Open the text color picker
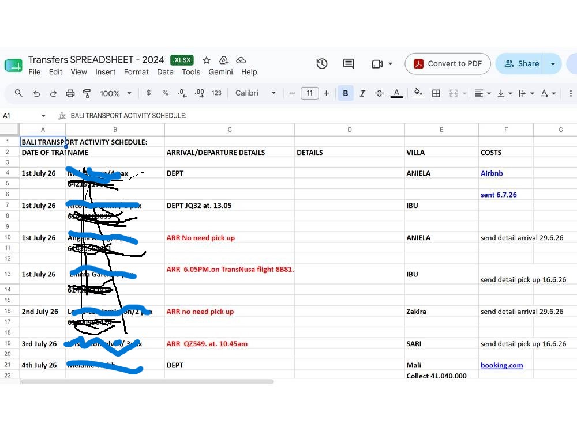 (396, 93)
